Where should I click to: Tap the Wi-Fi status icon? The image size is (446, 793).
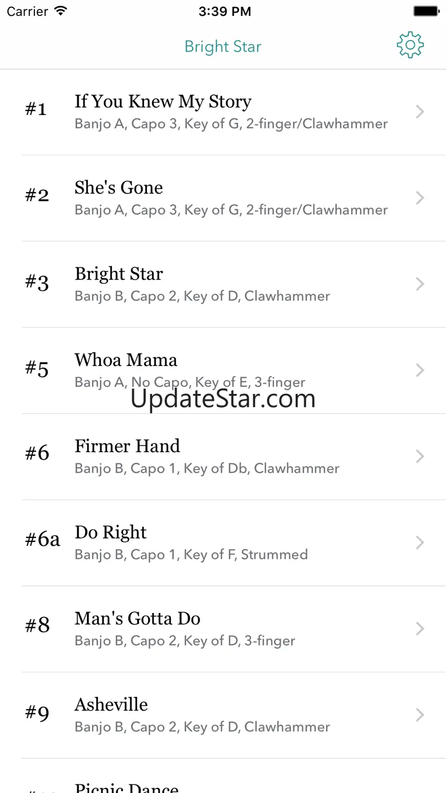pyautogui.click(x=61, y=11)
